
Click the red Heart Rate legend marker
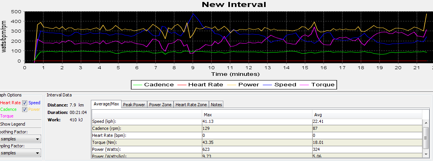[181, 85]
